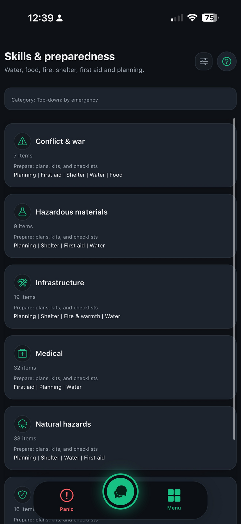Open the Natural hazards heading
The width and height of the screenshot is (241, 524).
click(63, 424)
